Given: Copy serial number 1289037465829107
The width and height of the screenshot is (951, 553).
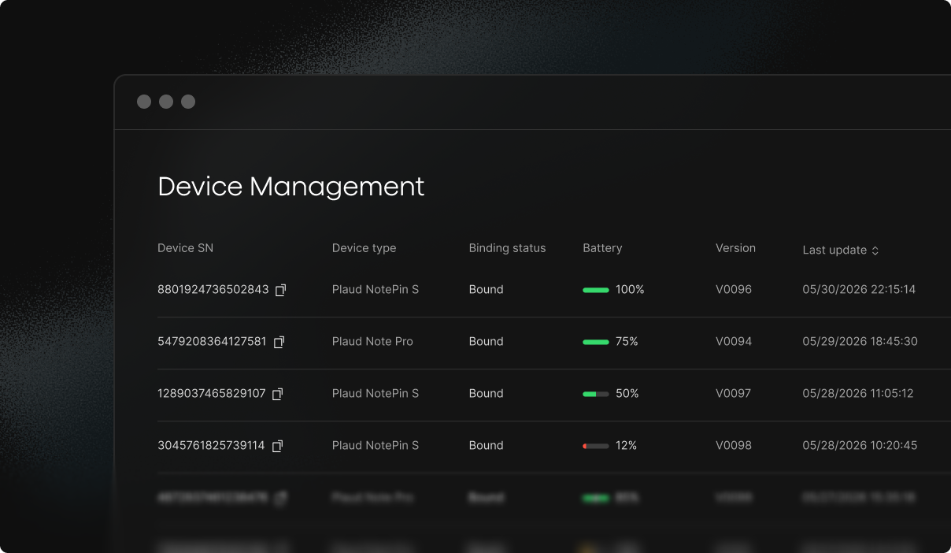Looking at the screenshot, I should tap(277, 394).
